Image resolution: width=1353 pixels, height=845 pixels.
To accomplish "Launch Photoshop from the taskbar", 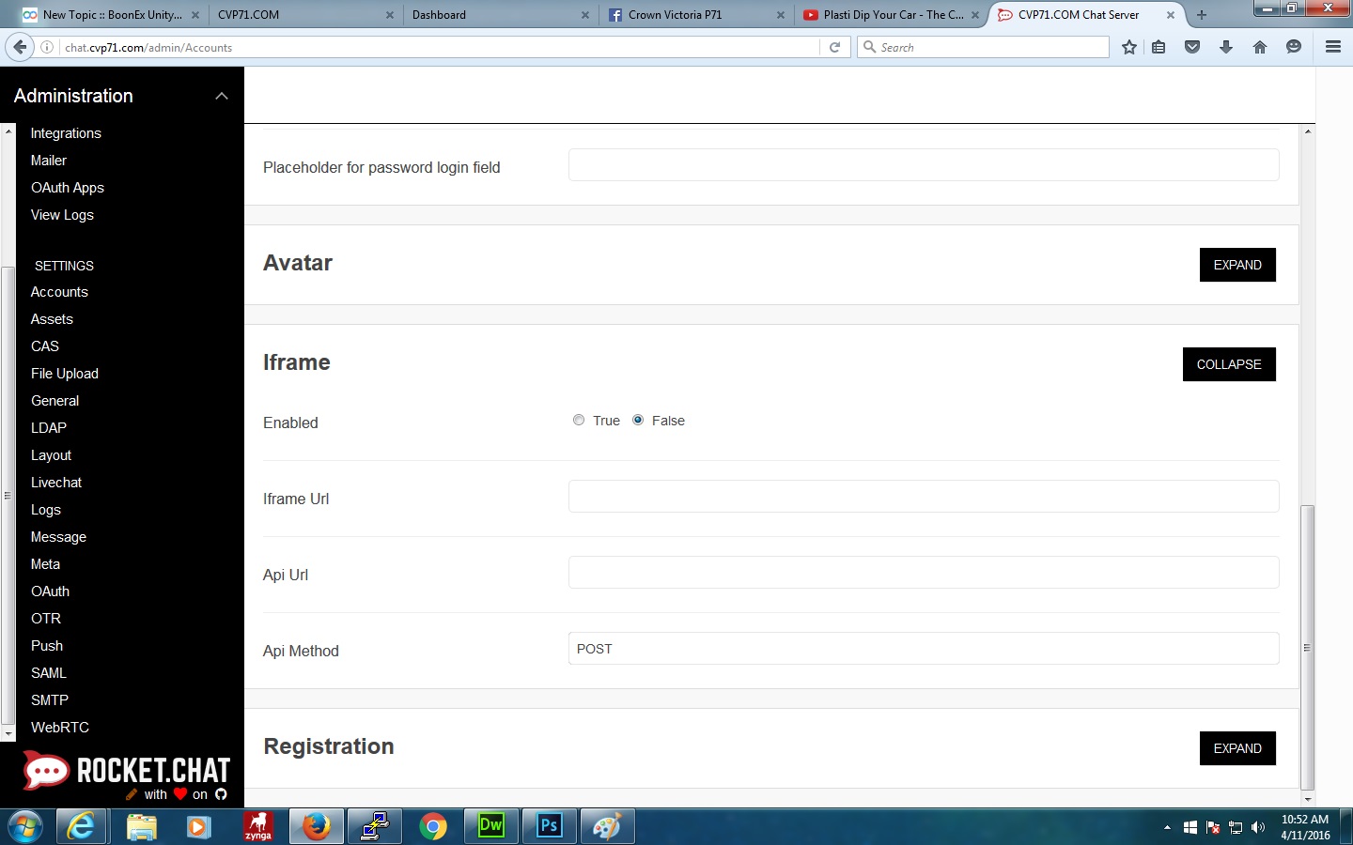I will 549,826.
